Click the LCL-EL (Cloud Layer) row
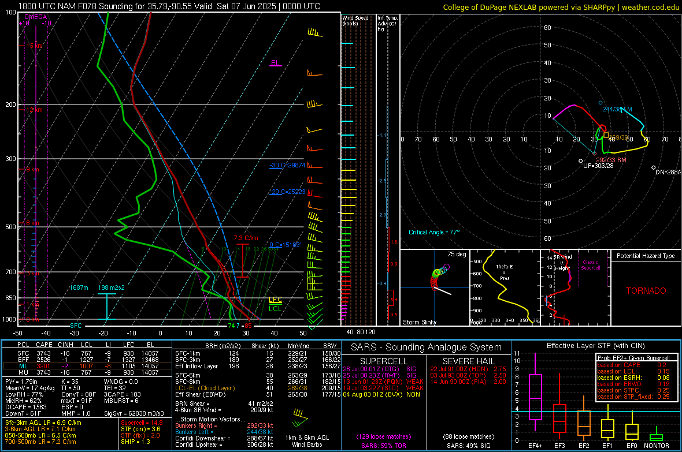Image resolution: width=682 pixels, height=452 pixels. pyautogui.click(x=258, y=388)
